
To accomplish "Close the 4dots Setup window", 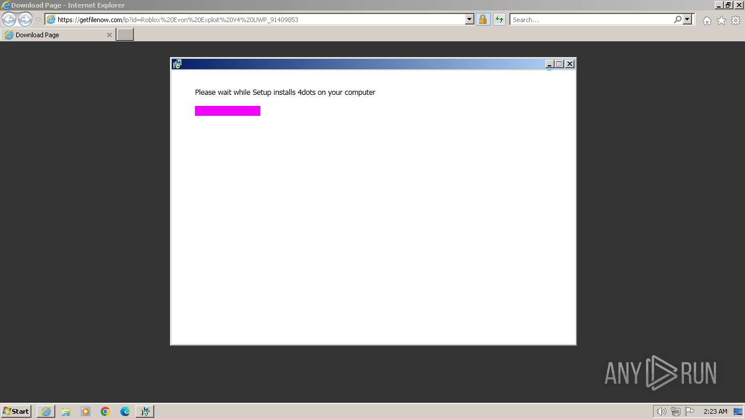I will (570, 64).
